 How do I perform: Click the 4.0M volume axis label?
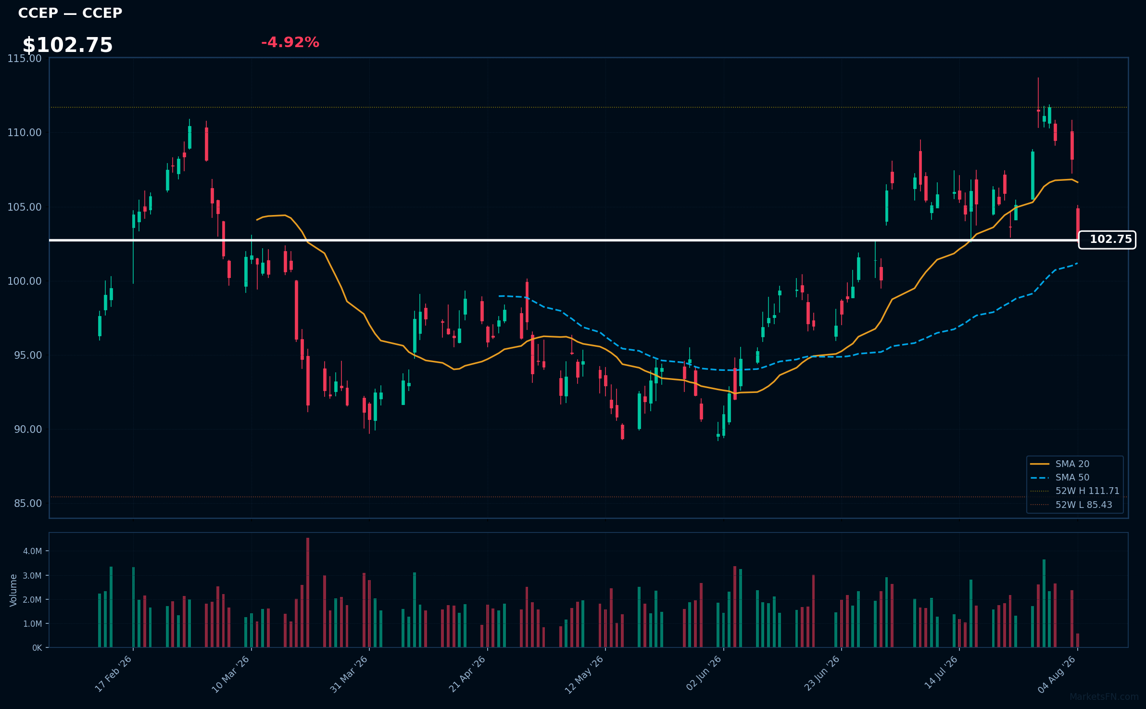click(x=33, y=551)
